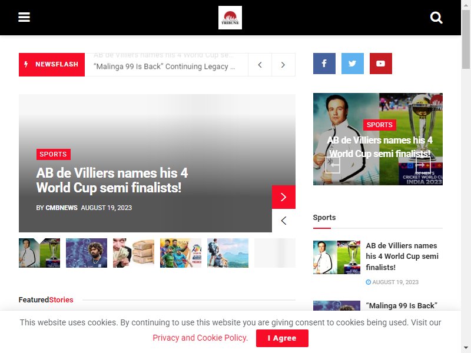Click the red NEWSFLASH label
Screen dimensions: 471x353
(x=52, y=65)
